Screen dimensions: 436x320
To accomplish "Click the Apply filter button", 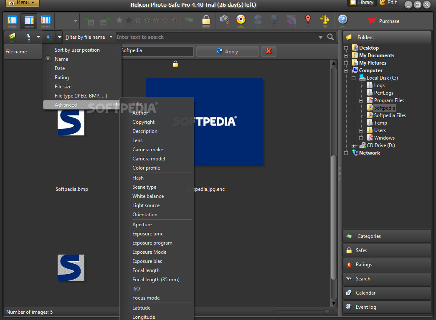I will click(x=228, y=51).
